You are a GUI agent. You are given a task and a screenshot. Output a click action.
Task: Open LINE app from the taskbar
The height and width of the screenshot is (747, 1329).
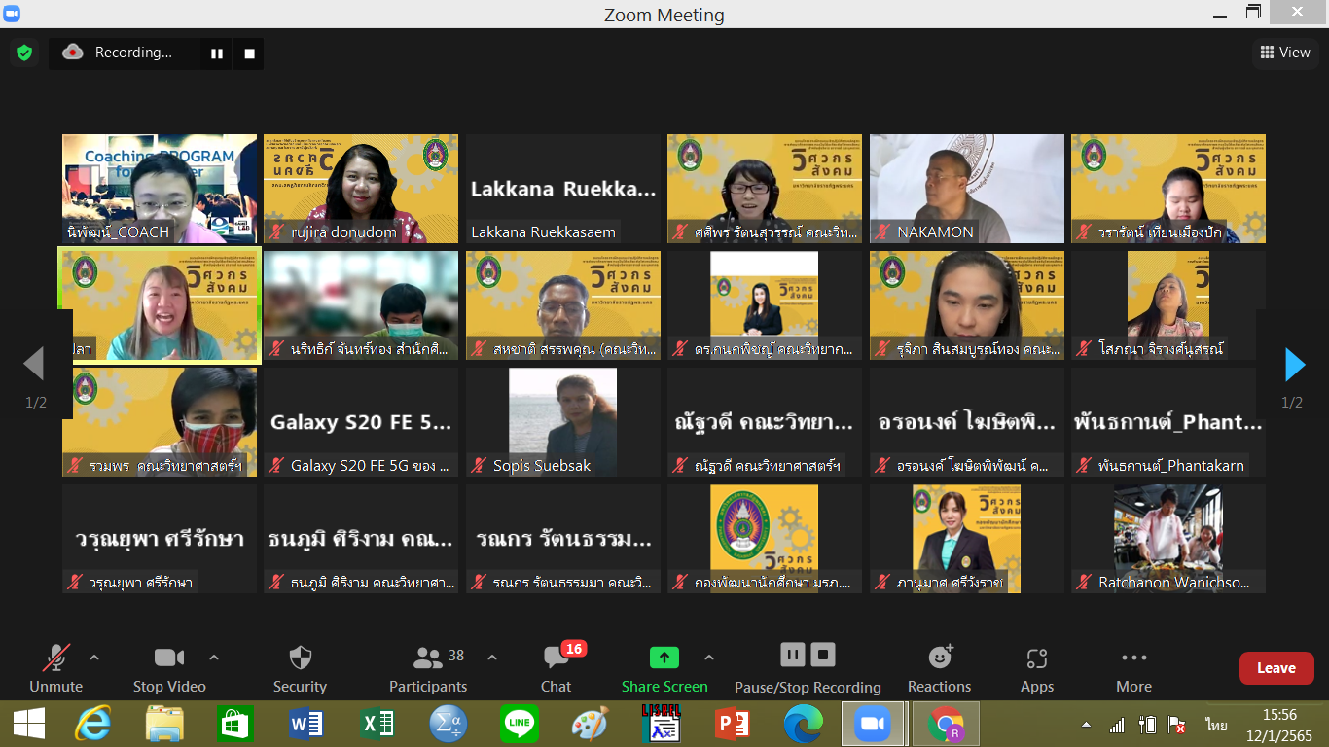[519, 725]
